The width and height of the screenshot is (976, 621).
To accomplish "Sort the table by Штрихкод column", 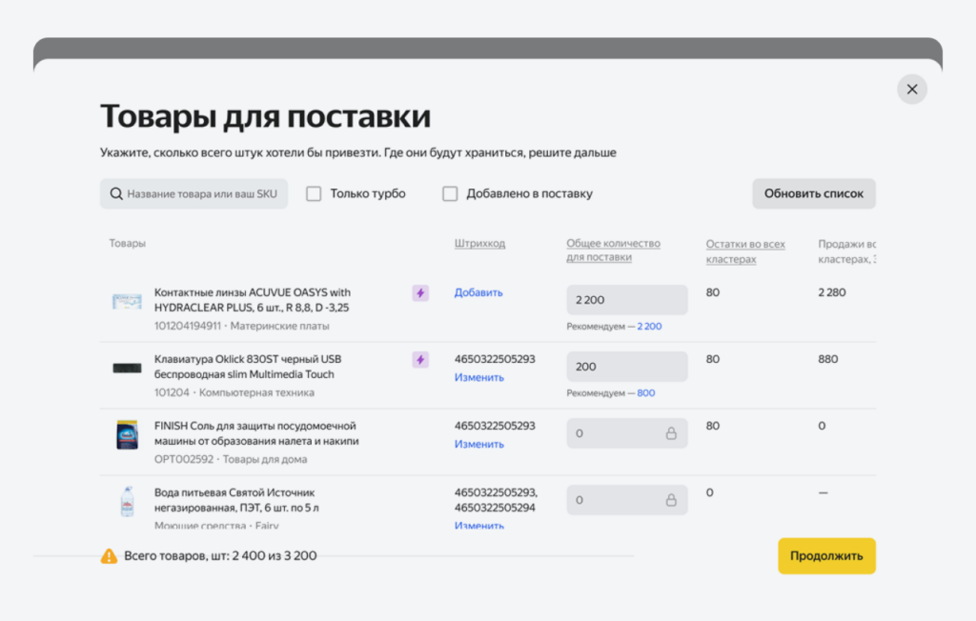I will pyautogui.click(x=480, y=243).
